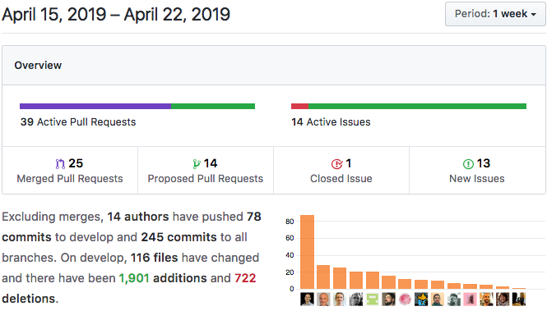547x311 pixels.
Task: Click the purple merged segment of pull requests bar
Action: (x=95, y=106)
